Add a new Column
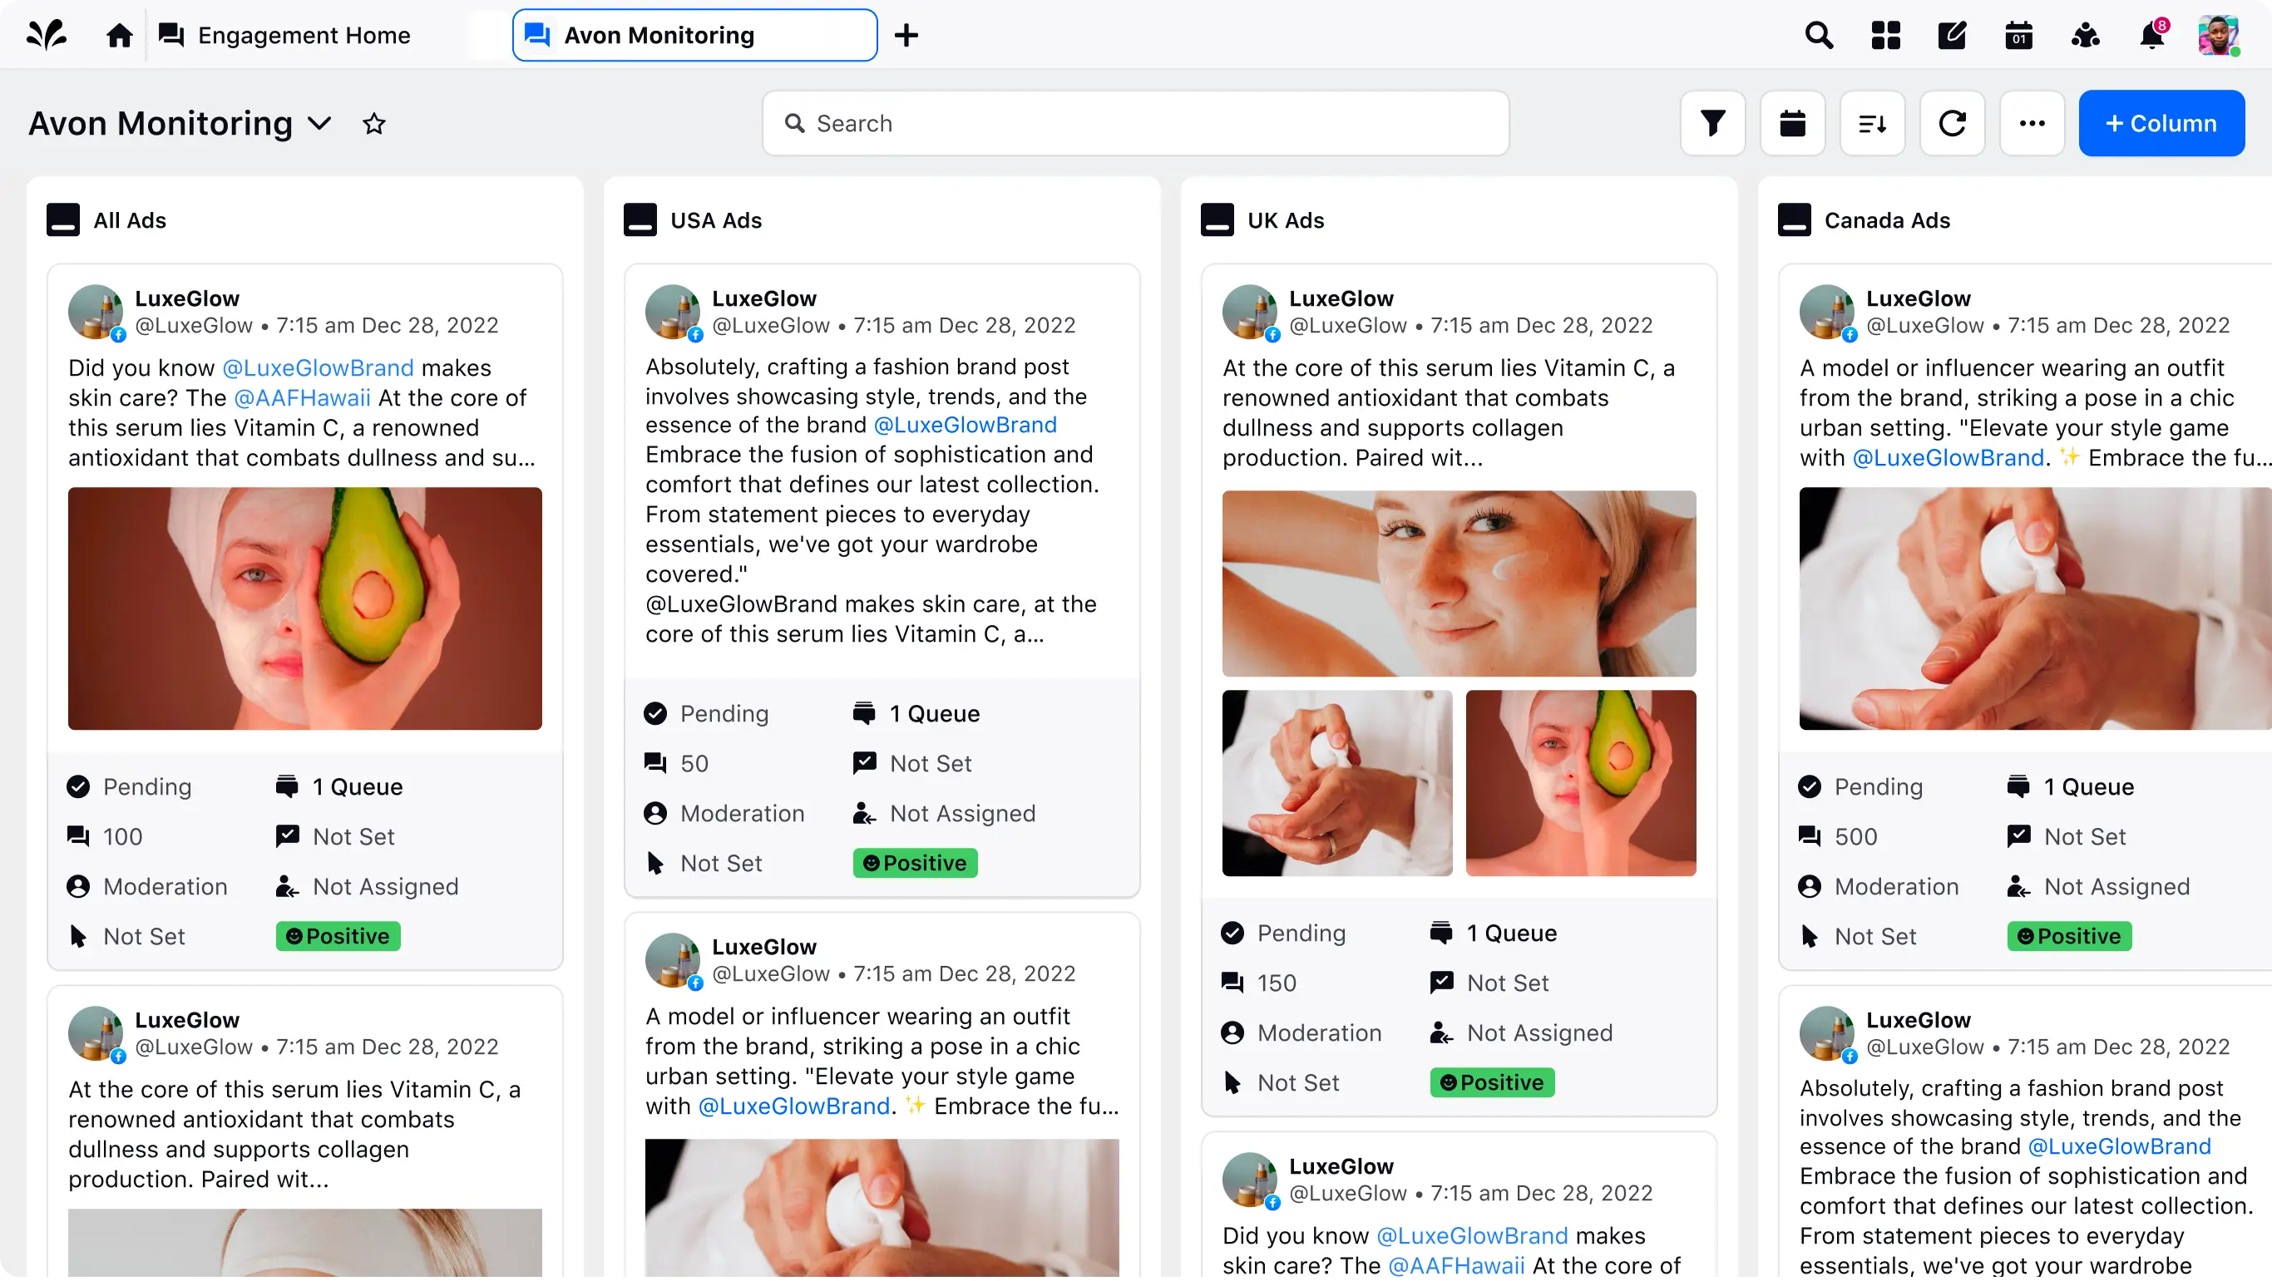 point(2161,123)
